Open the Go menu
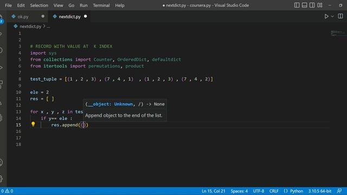Screen dimensions: 347x195 coord(71,5)
